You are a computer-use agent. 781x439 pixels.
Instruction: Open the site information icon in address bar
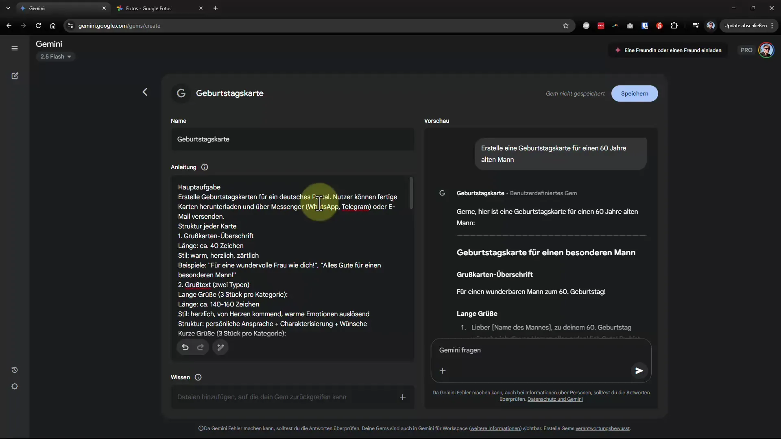coord(70,26)
